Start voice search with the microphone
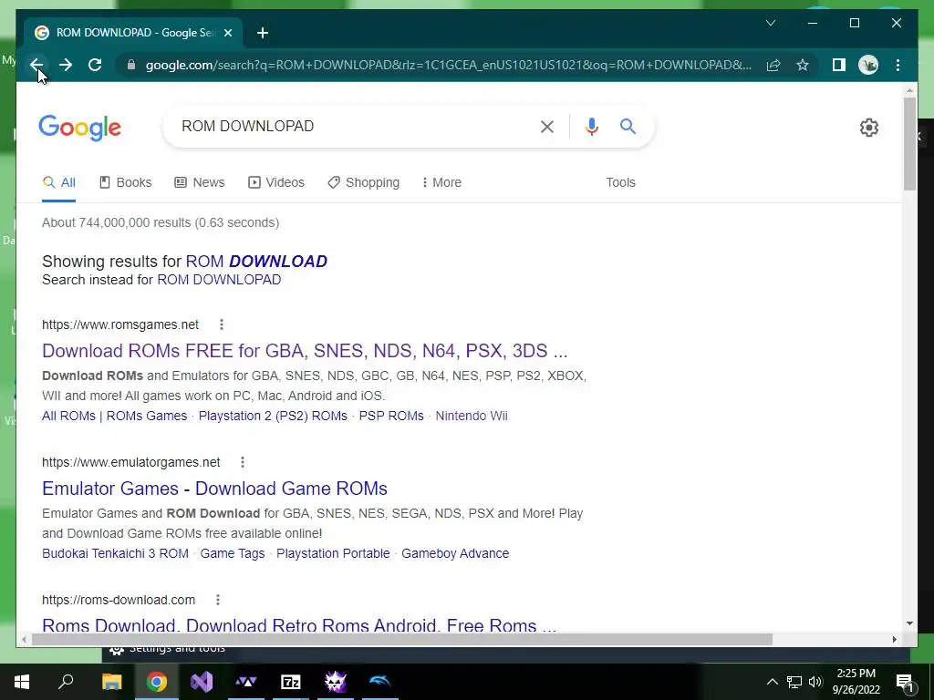The height and width of the screenshot is (700, 934). tap(591, 126)
